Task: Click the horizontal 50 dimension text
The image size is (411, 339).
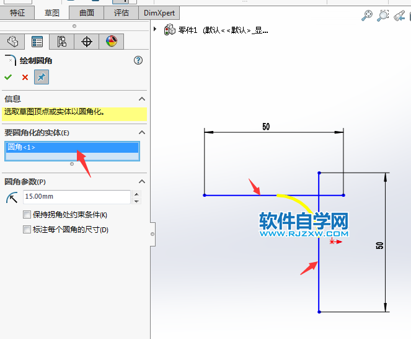Action: pos(266,127)
